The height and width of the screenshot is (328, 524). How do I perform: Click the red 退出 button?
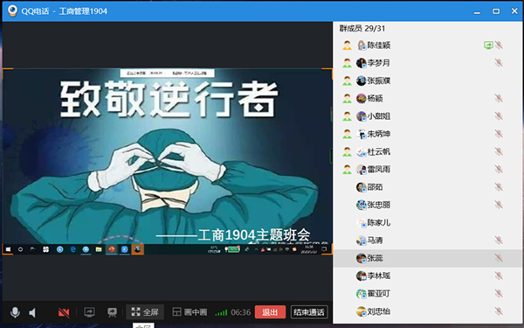click(x=270, y=312)
